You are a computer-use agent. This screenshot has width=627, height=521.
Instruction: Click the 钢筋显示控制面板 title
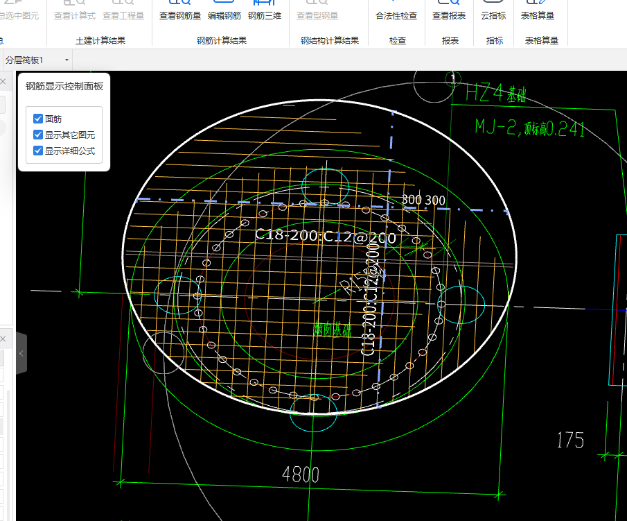pos(64,86)
